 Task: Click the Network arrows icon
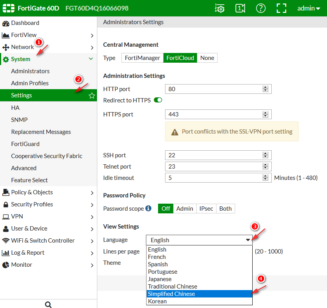click(5, 48)
